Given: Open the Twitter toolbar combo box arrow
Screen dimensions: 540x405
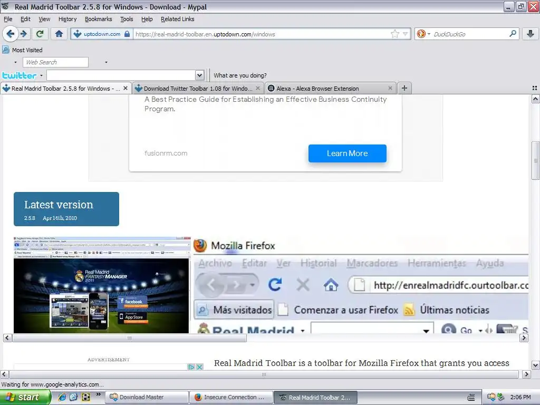Looking at the screenshot, I should click(x=200, y=75).
